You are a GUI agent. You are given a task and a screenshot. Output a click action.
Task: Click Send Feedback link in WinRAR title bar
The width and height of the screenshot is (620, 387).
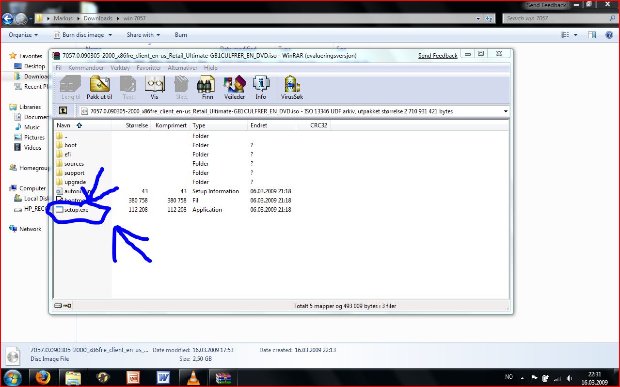coord(438,56)
